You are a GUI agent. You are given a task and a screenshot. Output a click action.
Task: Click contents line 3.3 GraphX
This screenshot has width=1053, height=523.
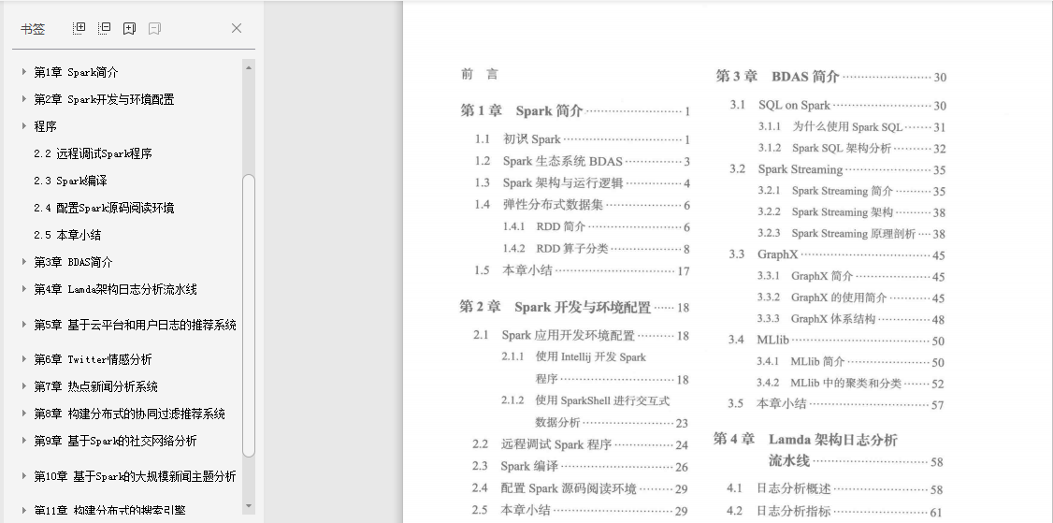click(837, 254)
